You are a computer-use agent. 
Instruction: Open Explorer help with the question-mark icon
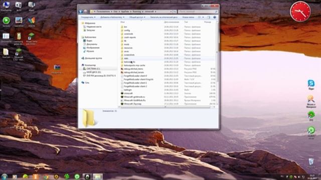click(x=215, y=17)
